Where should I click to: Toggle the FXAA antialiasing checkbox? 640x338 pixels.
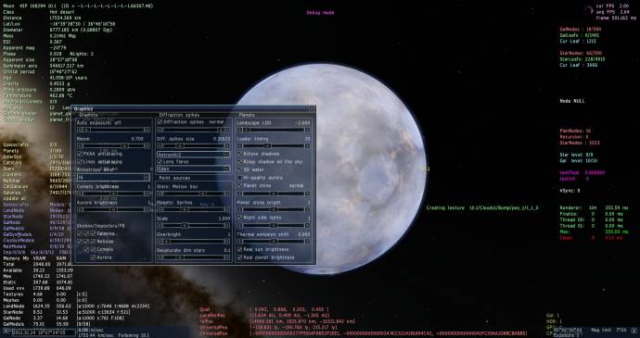click(80, 154)
